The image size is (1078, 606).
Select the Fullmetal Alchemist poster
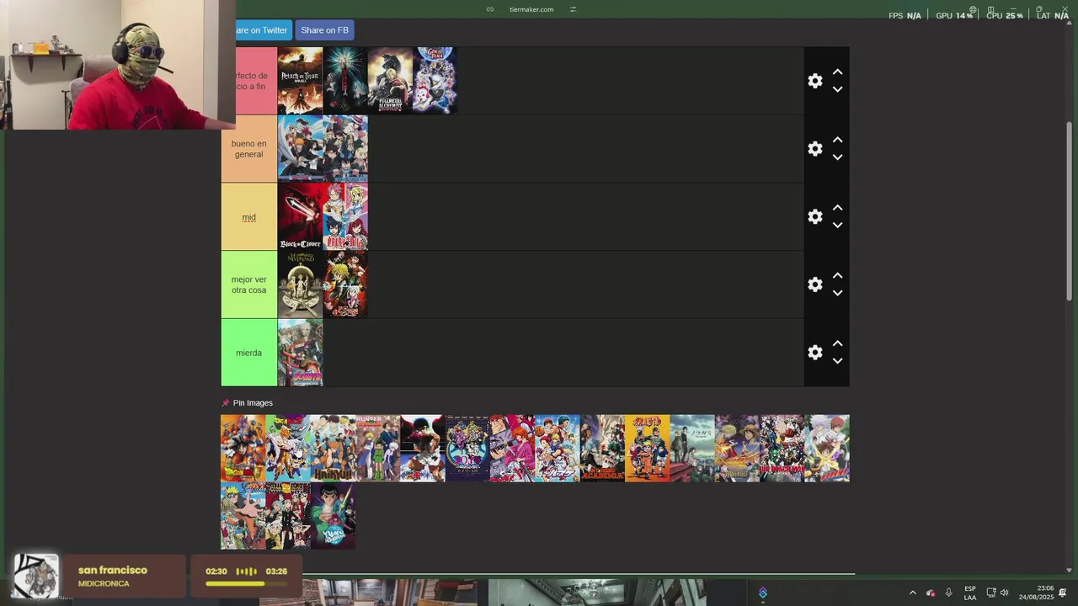[x=390, y=81]
